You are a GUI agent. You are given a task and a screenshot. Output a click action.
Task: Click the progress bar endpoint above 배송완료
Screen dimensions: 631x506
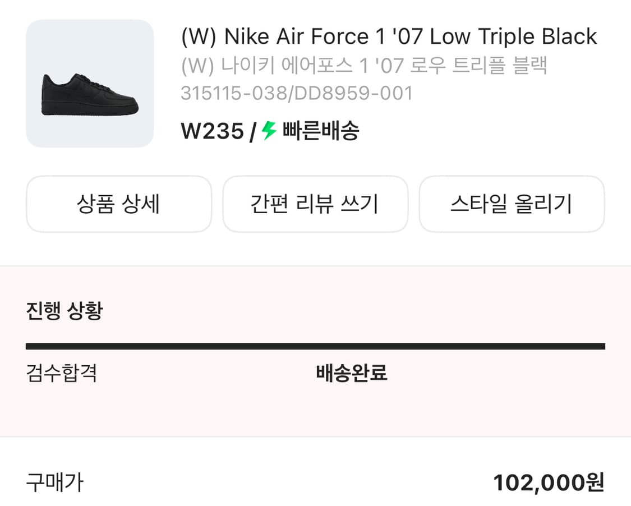coord(352,344)
